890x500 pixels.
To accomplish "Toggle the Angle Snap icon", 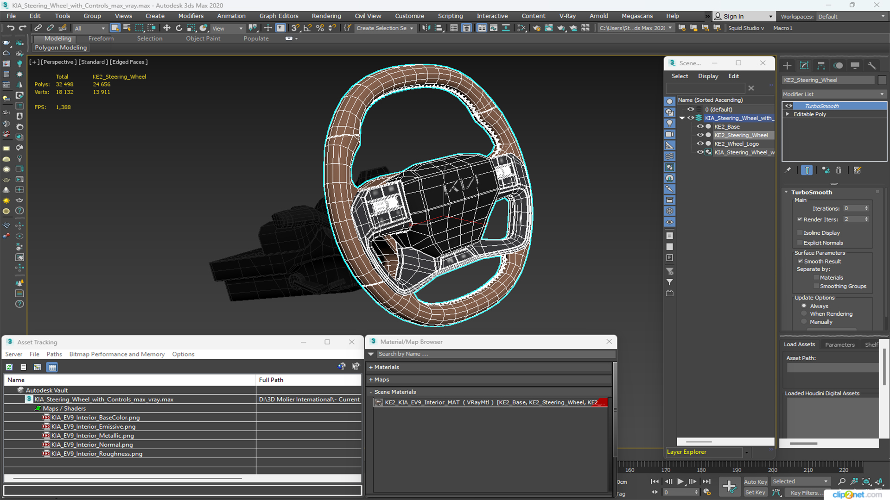I will click(x=307, y=28).
